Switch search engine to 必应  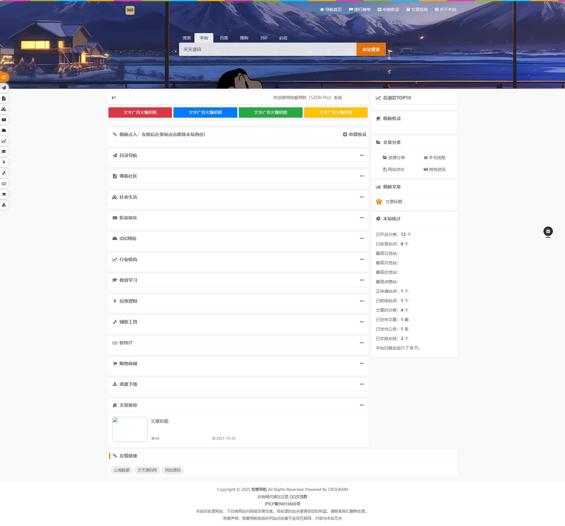pyautogui.click(x=283, y=38)
